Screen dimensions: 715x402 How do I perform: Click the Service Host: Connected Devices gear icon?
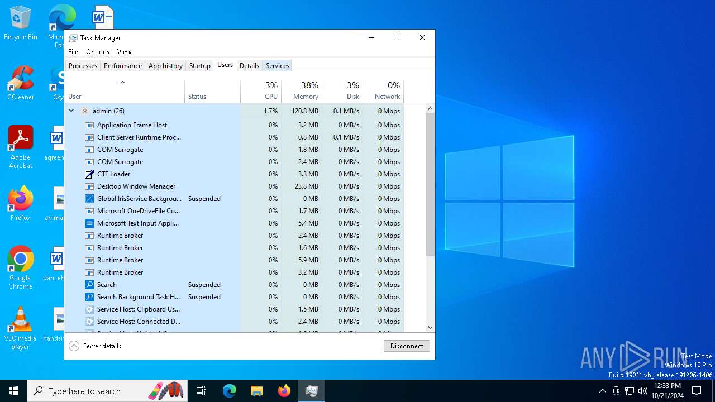tap(89, 322)
